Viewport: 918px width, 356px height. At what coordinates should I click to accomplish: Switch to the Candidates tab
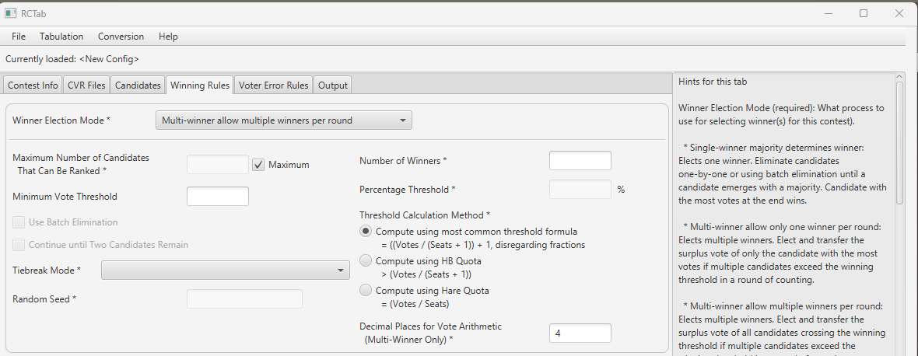coord(138,86)
